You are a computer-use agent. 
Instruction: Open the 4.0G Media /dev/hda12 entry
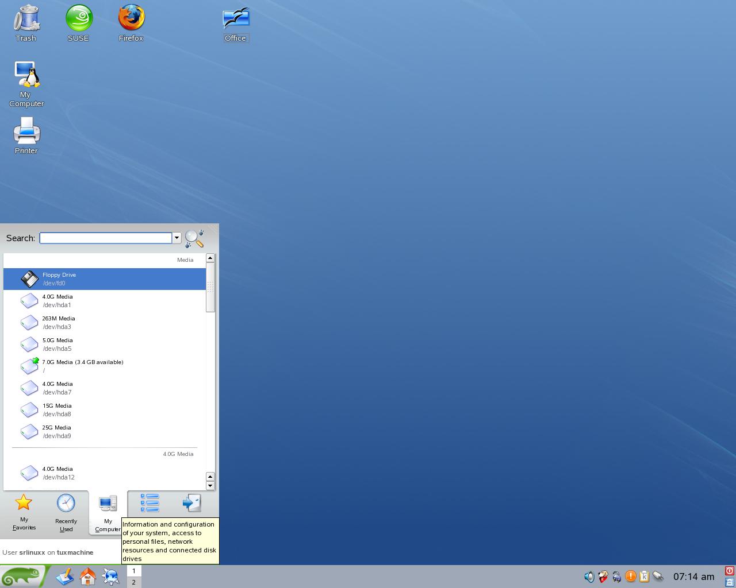click(105, 473)
